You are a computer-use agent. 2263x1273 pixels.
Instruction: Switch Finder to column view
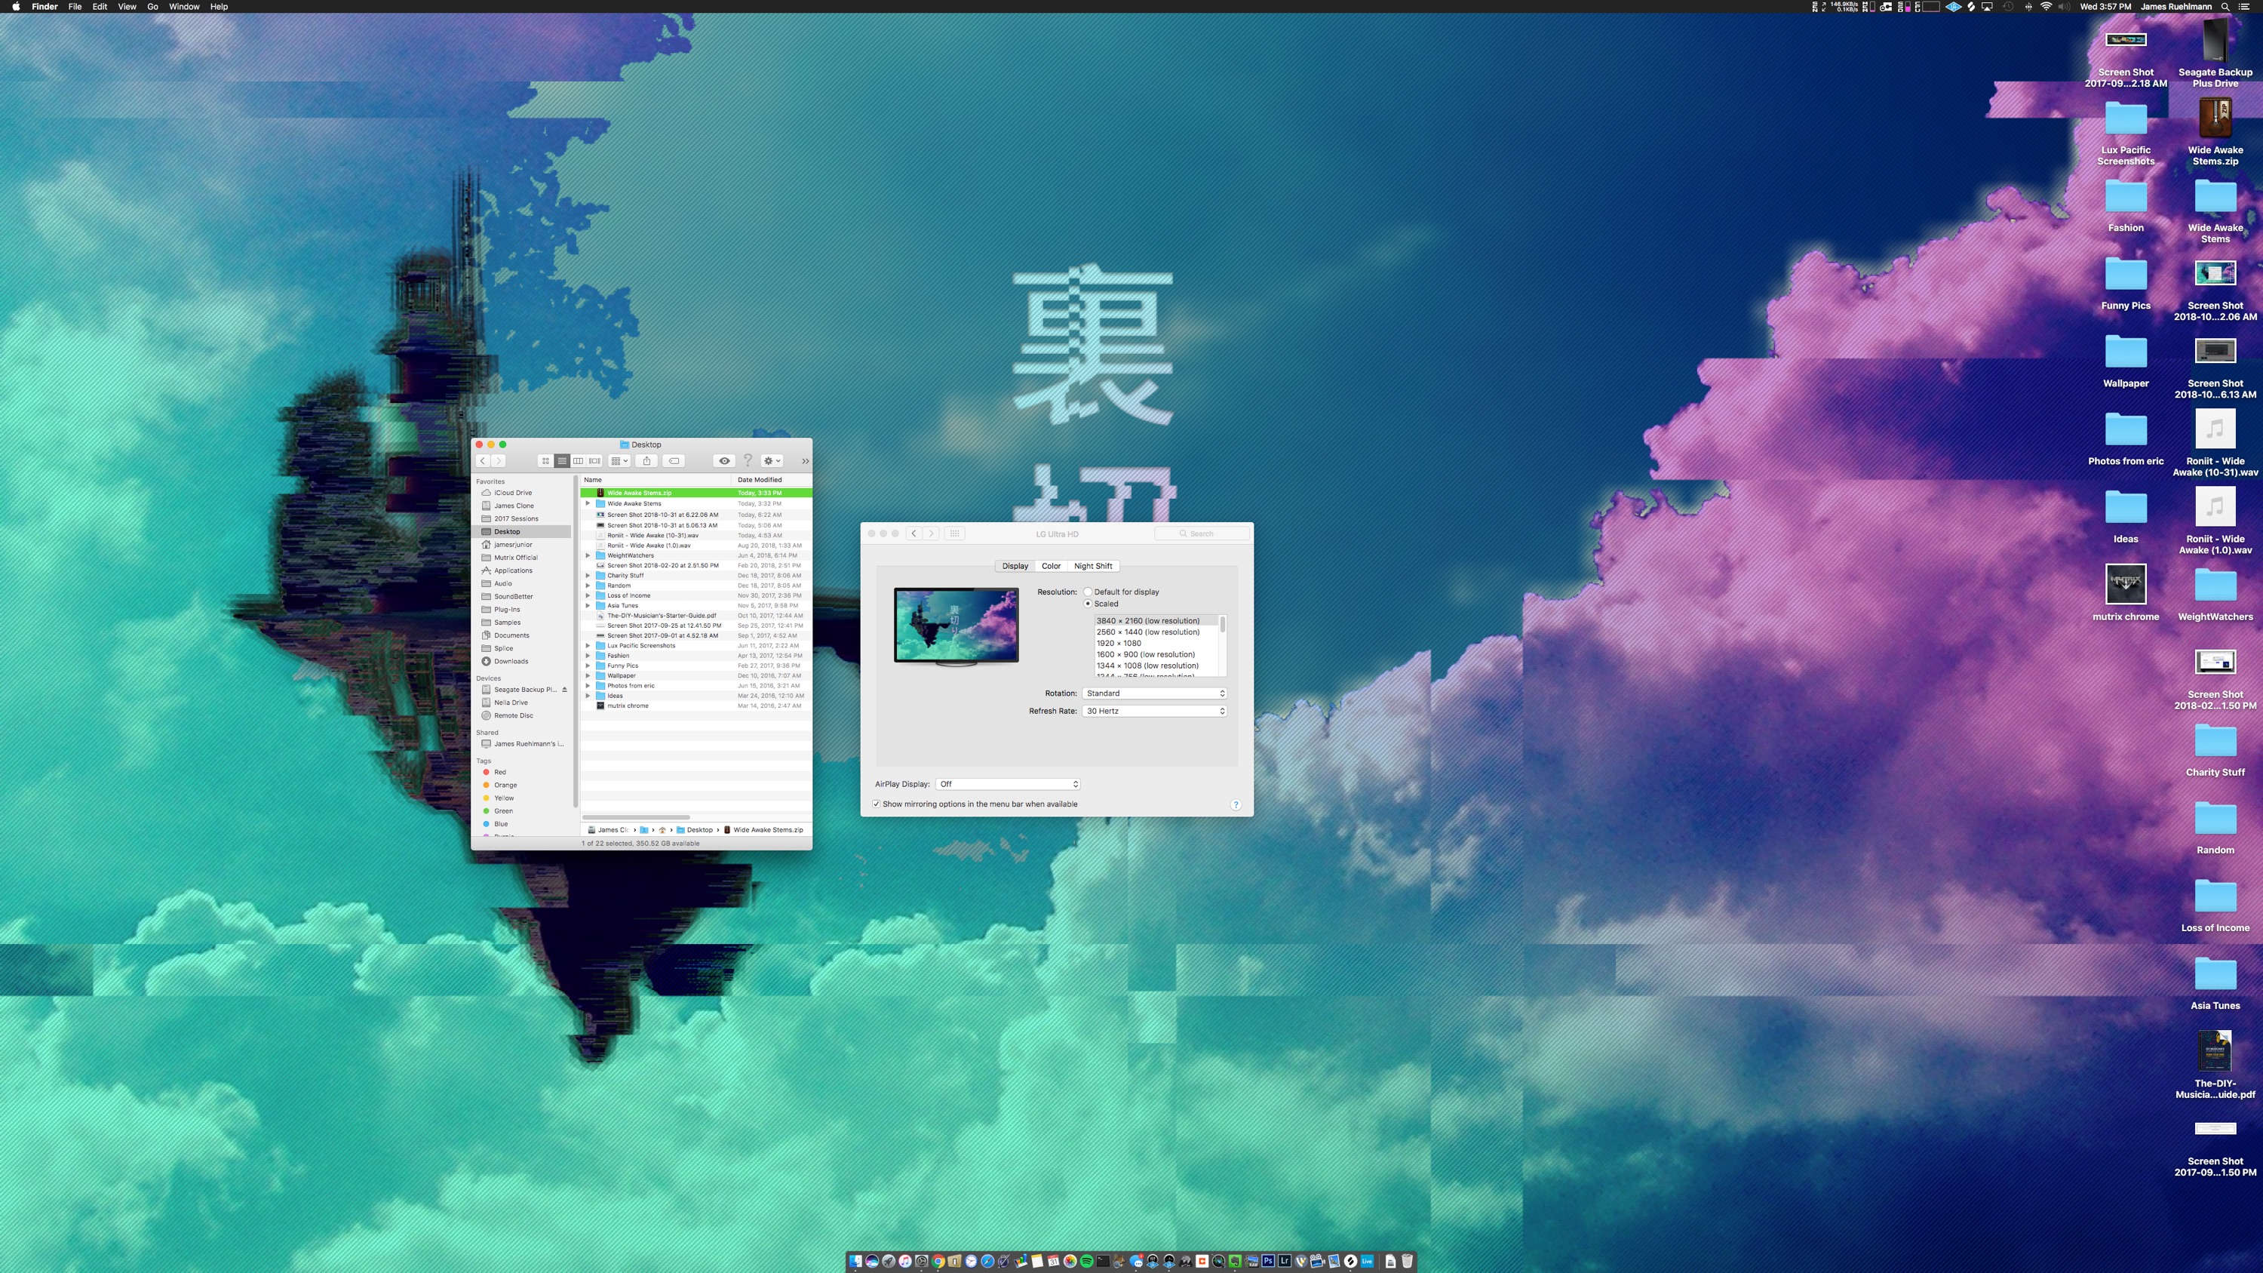578,461
